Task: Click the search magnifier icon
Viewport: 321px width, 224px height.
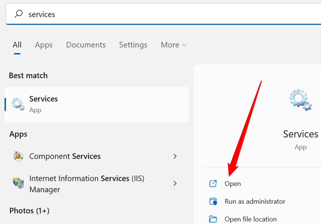Action: (19, 14)
